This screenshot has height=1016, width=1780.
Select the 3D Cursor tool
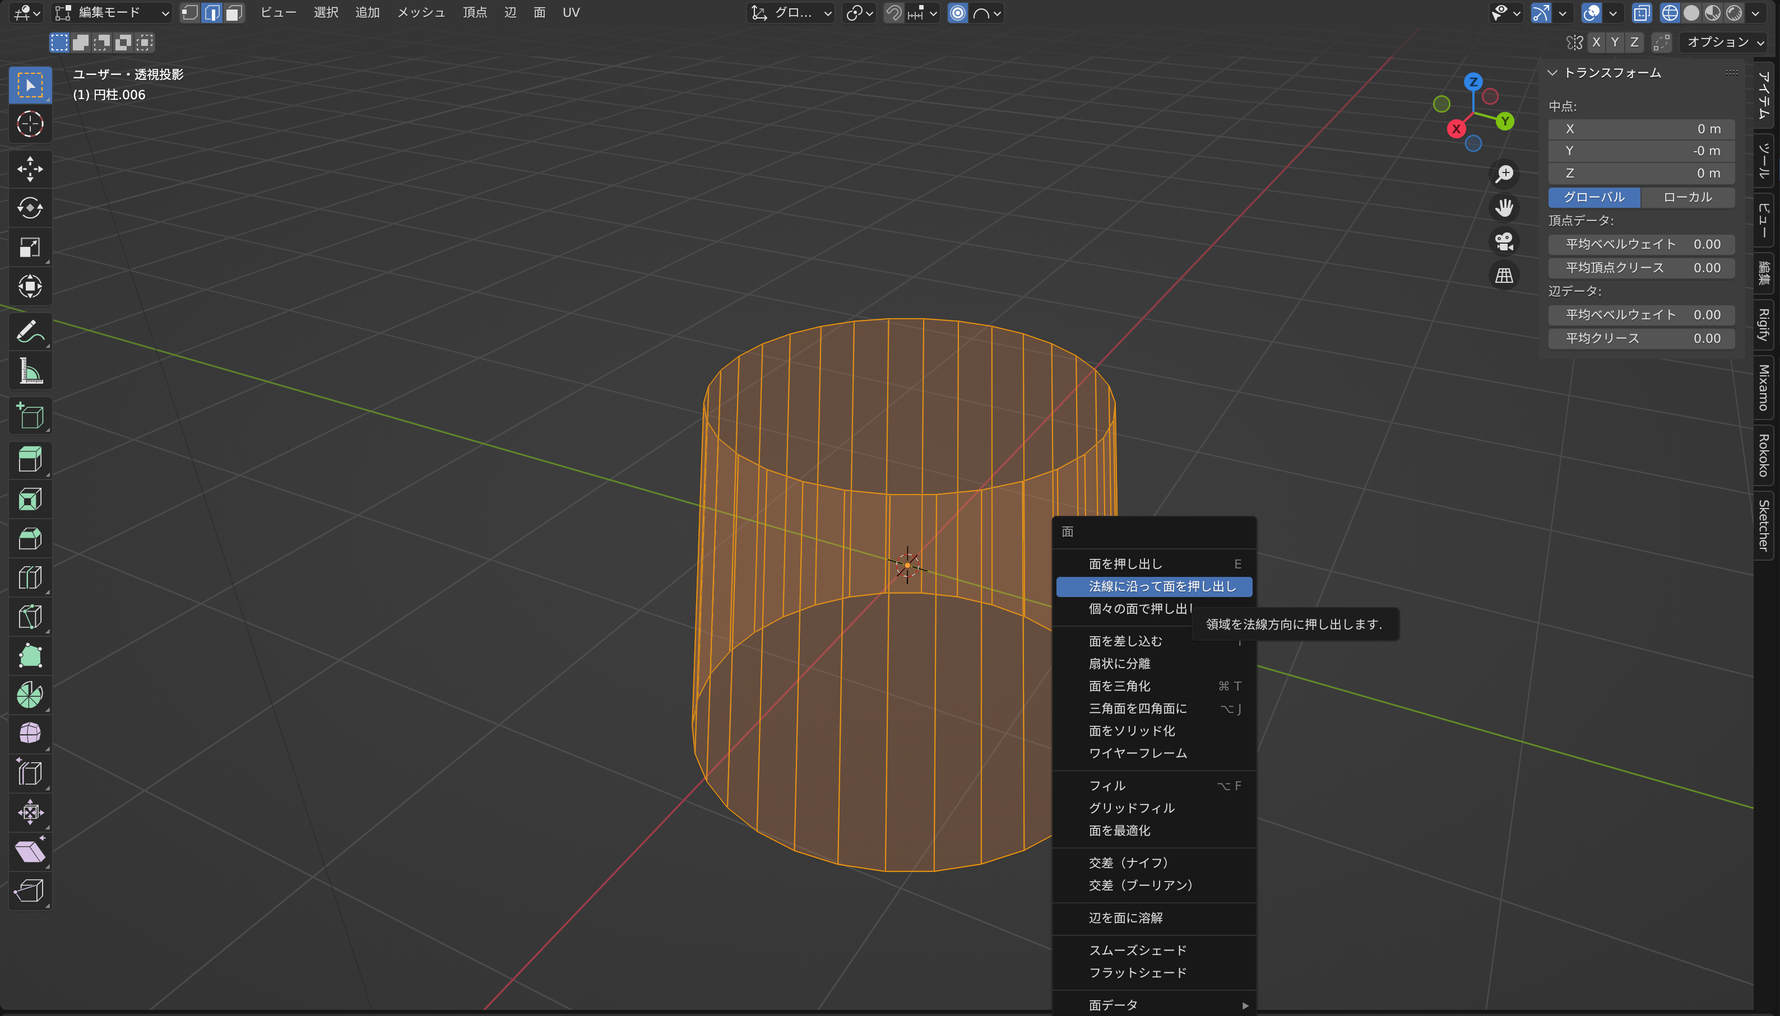pyautogui.click(x=30, y=124)
